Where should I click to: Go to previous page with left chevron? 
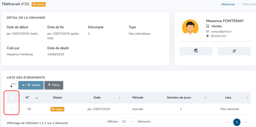[x=228, y=122]
